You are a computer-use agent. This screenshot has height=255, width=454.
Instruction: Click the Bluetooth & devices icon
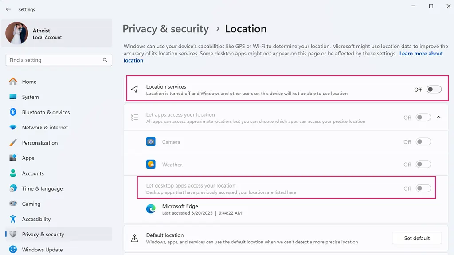pyautogui.click(x=13, y=112)
